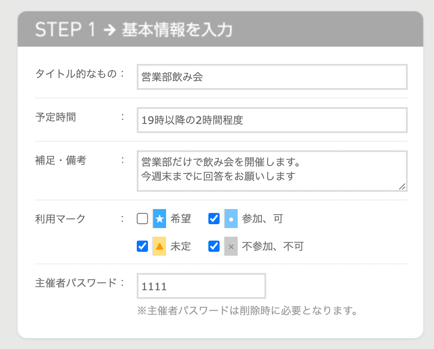The width and height of the screenshot is (434, 349).
Task: Enable the 希望 mark checkbox
Action: tap(142, 219)
